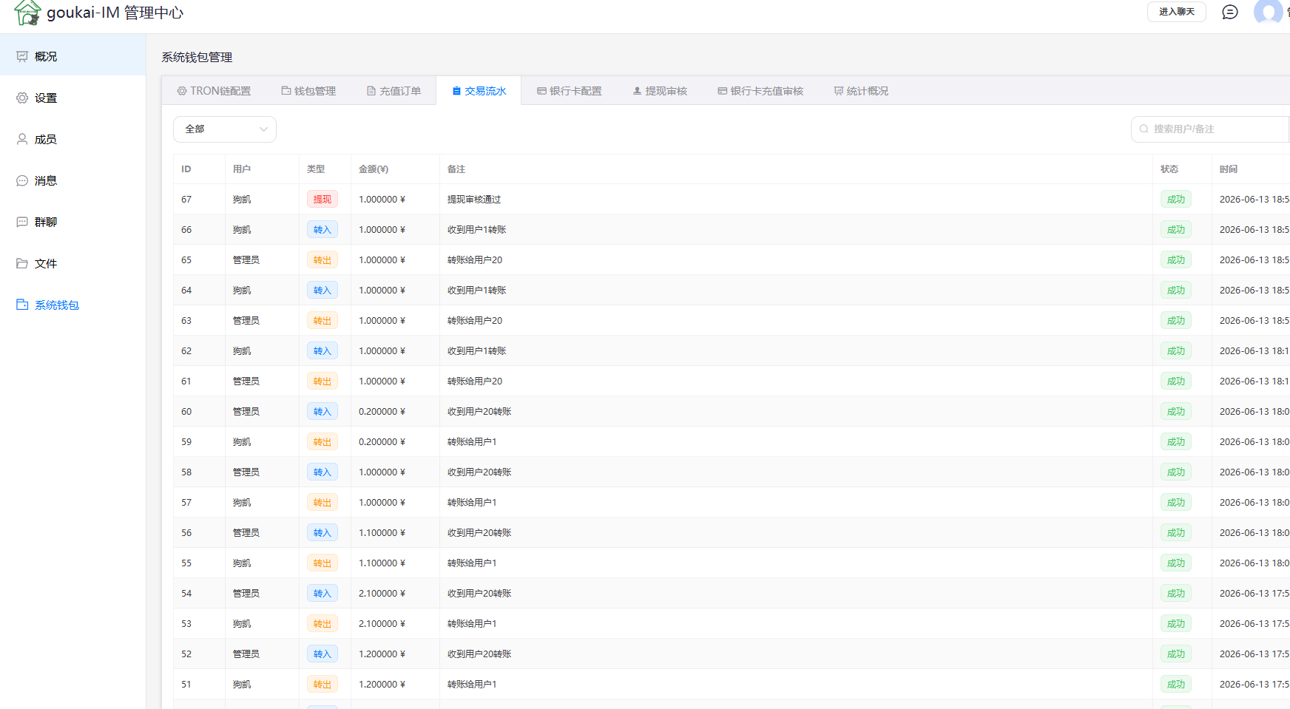
Task: Open 概况 in the sidebar
Action: pos(72,56)
